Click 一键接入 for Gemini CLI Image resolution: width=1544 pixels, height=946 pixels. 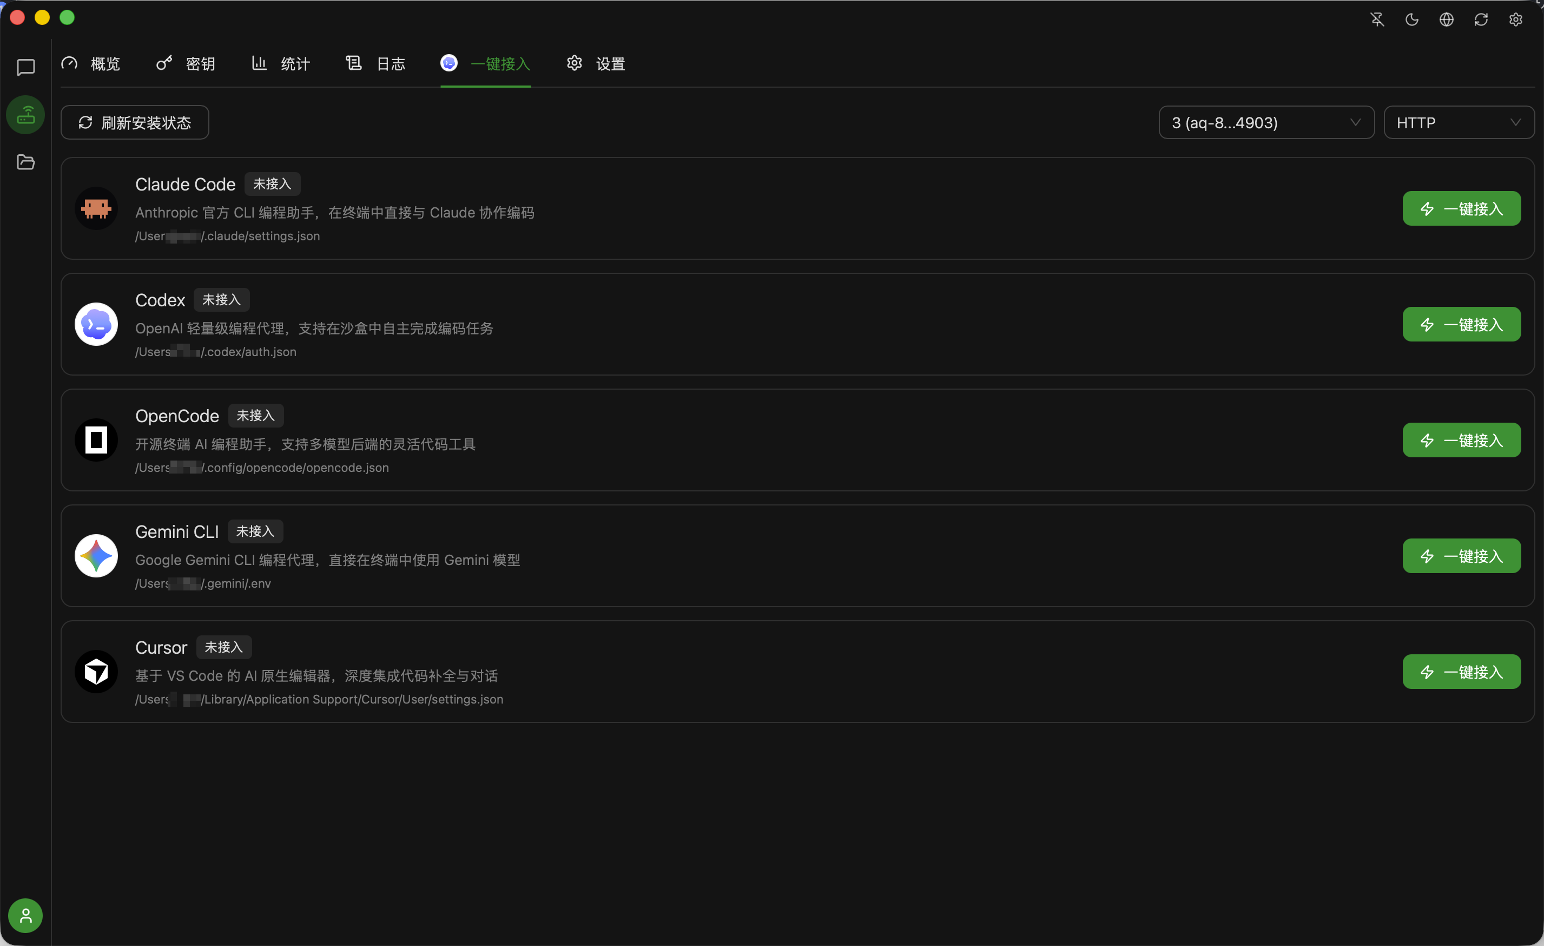click(1461, 555)
